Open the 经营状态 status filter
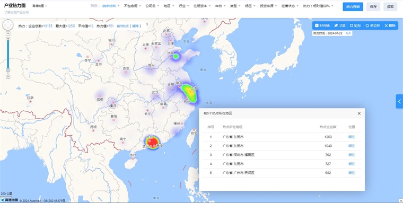Viewport: 403px width, 203px height. pyautogui.click(x=290, y=6)
